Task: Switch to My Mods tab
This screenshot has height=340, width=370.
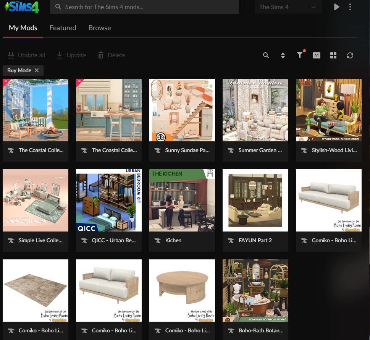Action: [23, 28]
